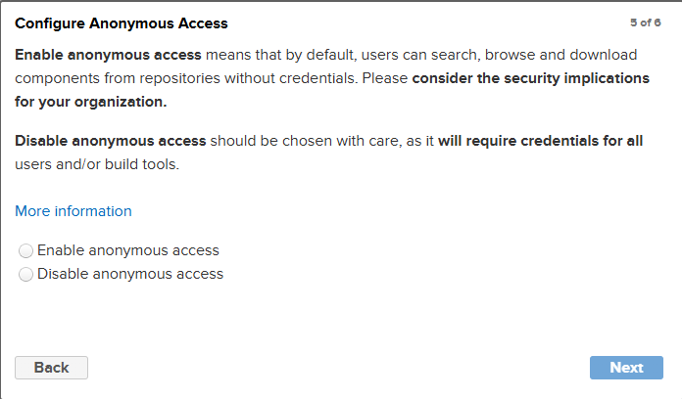Click bold Enable anonymous access in first paragraph
Screen dimensions: 682x399
(x=108, y=54)
